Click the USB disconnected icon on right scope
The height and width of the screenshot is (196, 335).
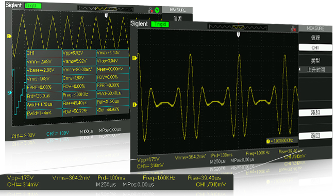(294, 29)
